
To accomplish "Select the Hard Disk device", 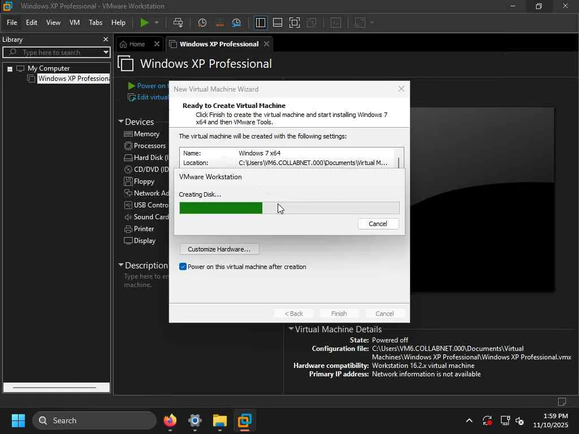I will [146, 158].
